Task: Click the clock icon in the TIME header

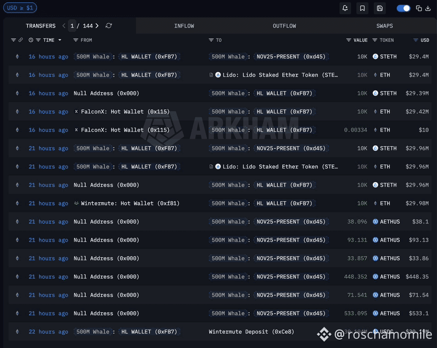Action: (x=31, y=40)
